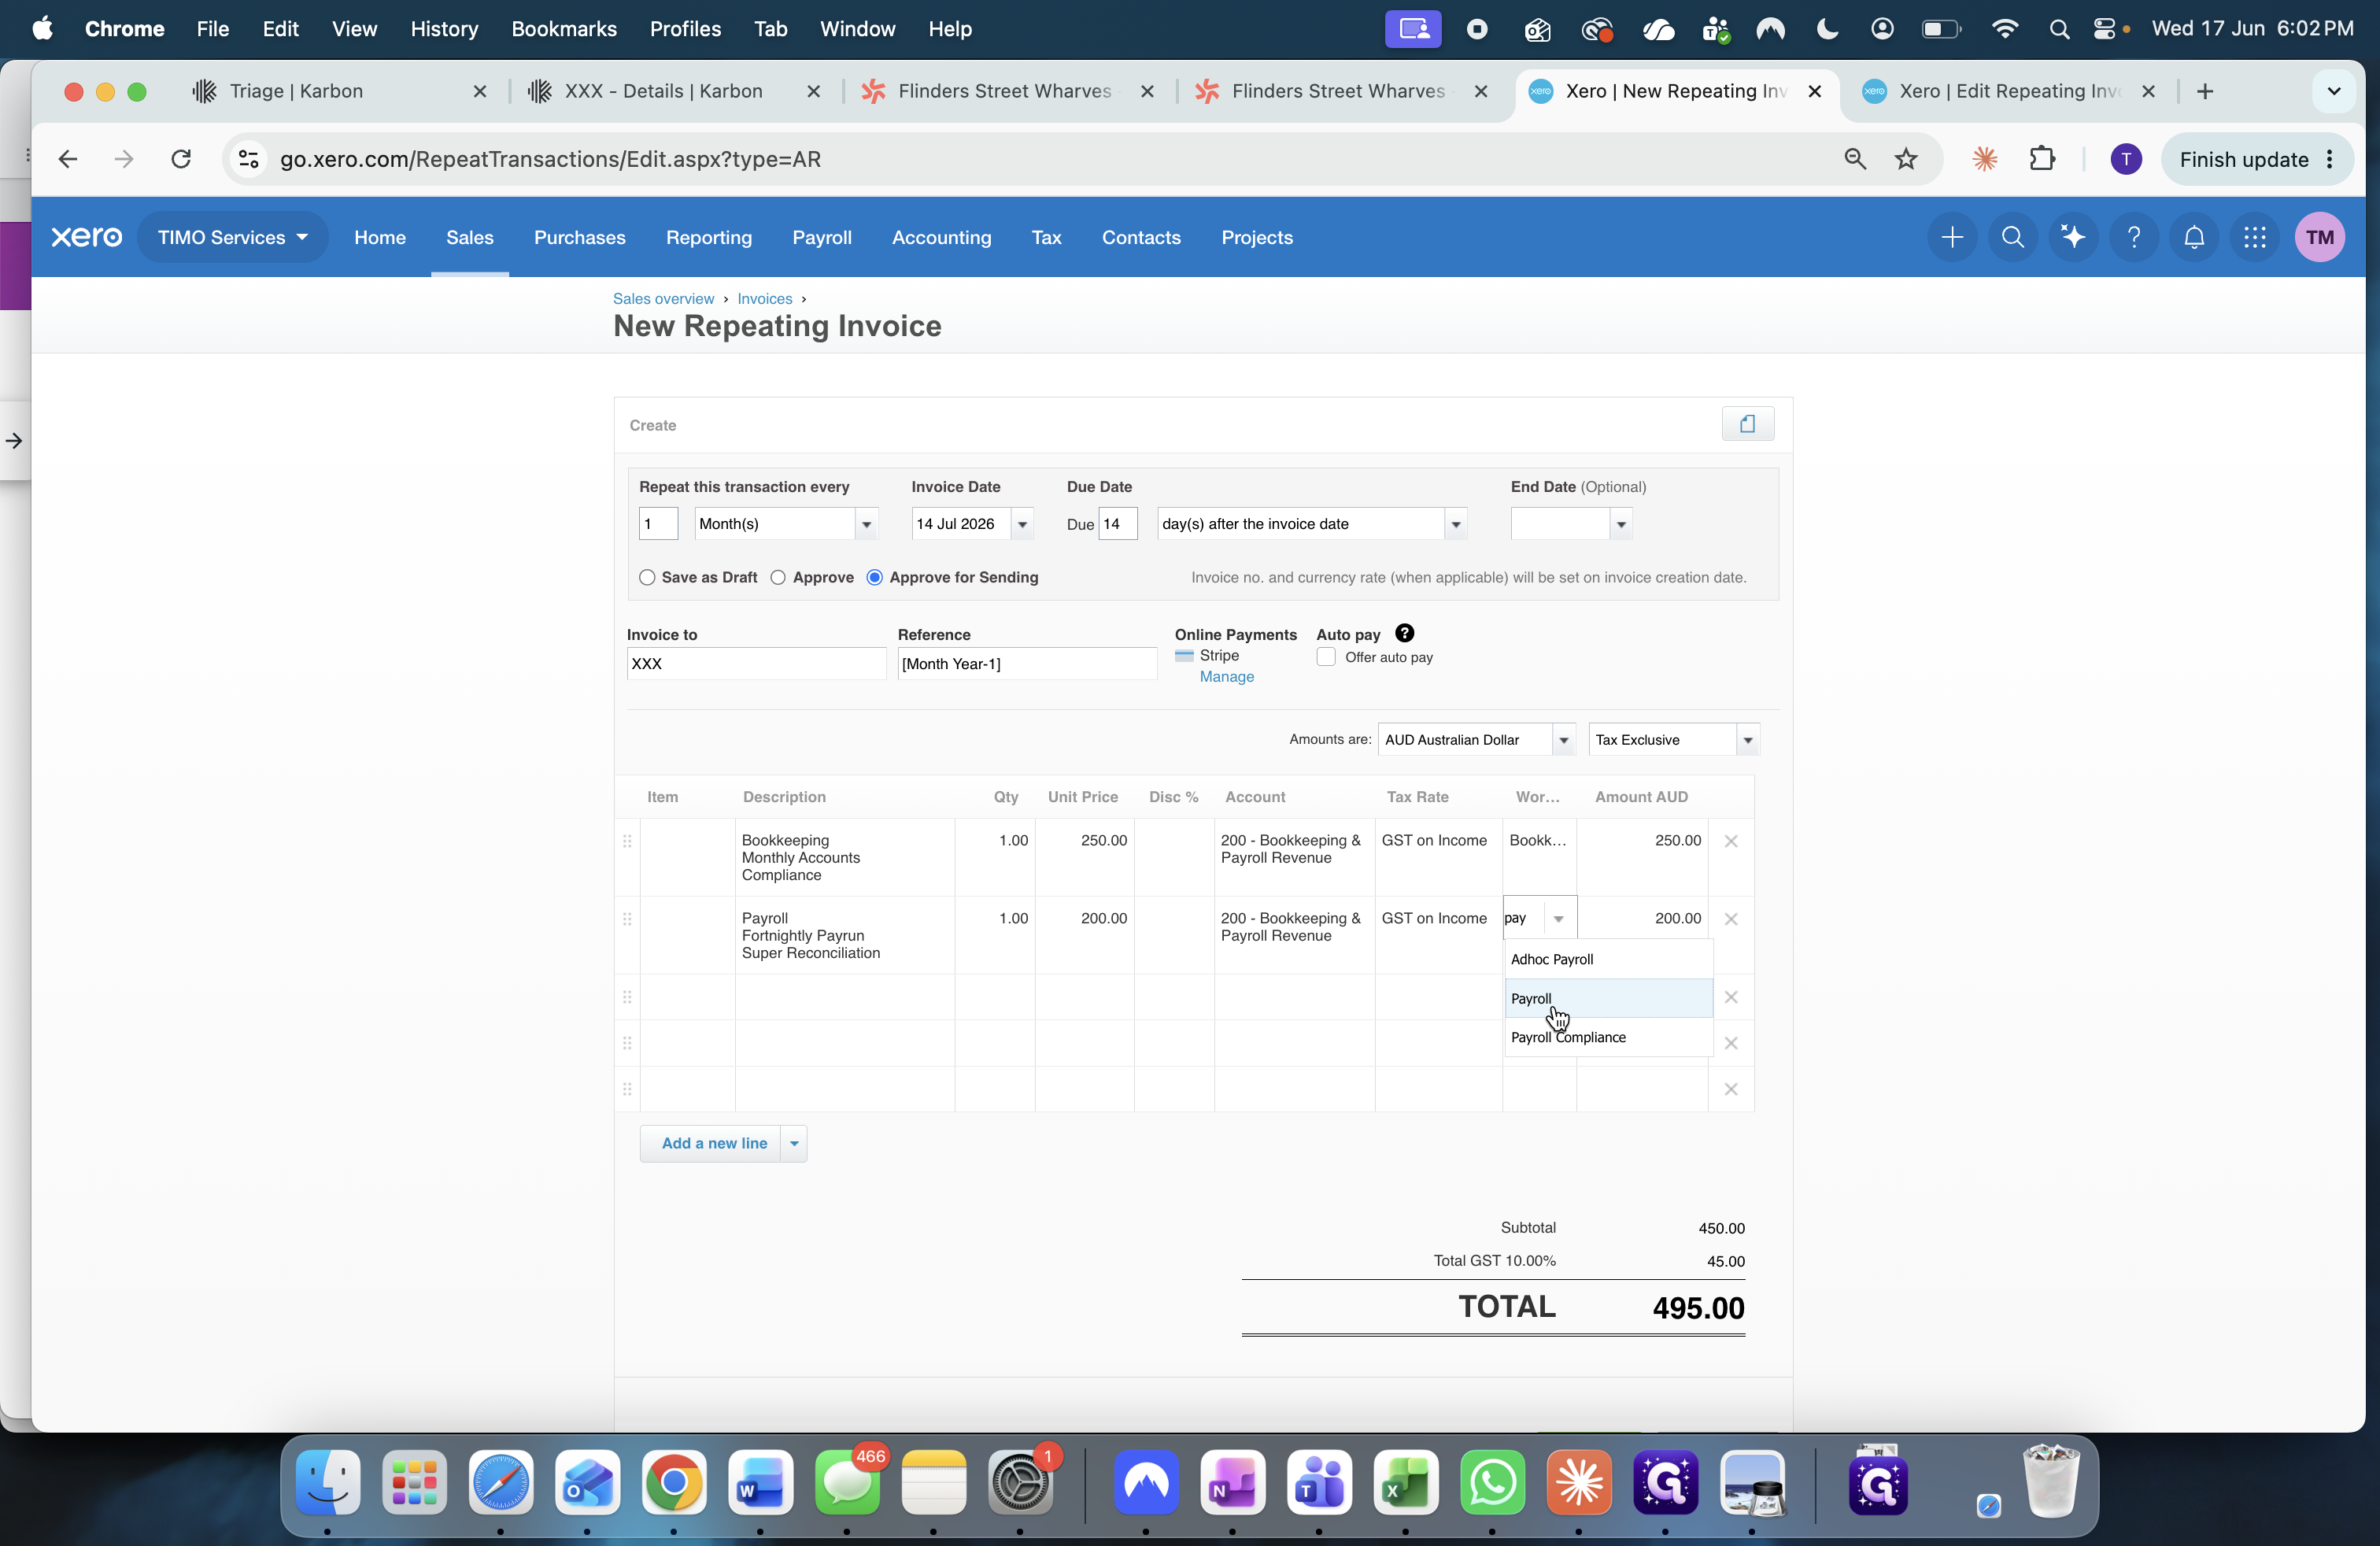
Task: Launch Finder from the Dock
Action: tap(328, 1482)
